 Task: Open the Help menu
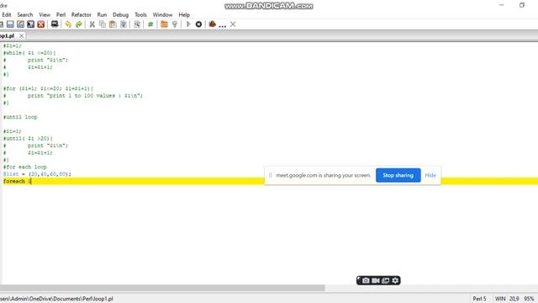tap(184, 15)
